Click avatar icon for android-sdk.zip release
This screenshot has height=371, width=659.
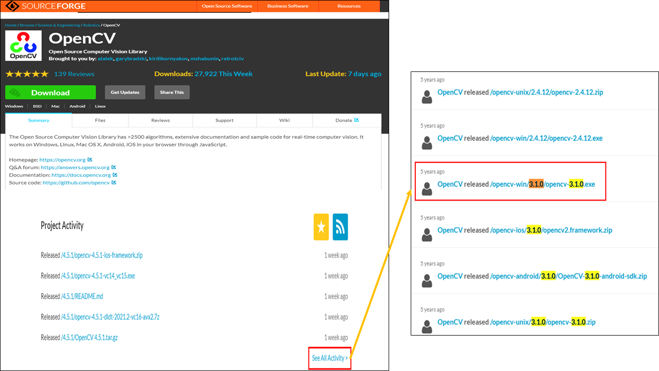(427, 281)
